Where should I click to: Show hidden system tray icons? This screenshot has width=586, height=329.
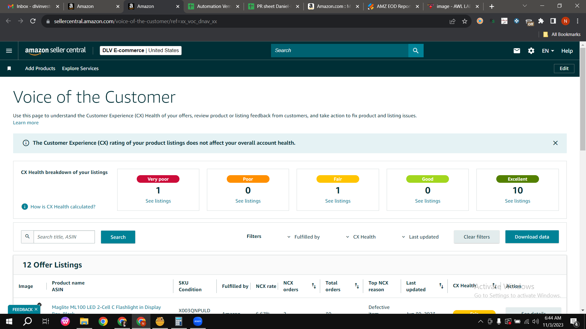(x=480, y=321)
